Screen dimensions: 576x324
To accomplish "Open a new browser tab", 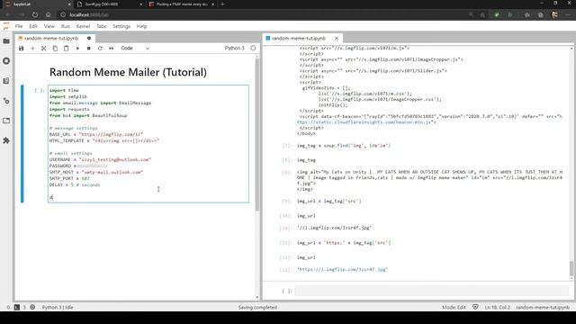I will [222, 4].
